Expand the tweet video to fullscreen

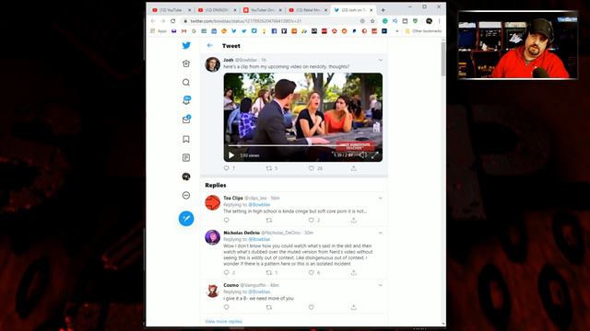[375, 155]
